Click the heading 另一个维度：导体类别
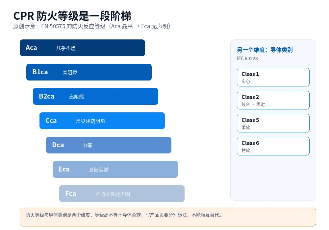The width and height of the screenshot is (329, 230). click(x=265, y=50)
